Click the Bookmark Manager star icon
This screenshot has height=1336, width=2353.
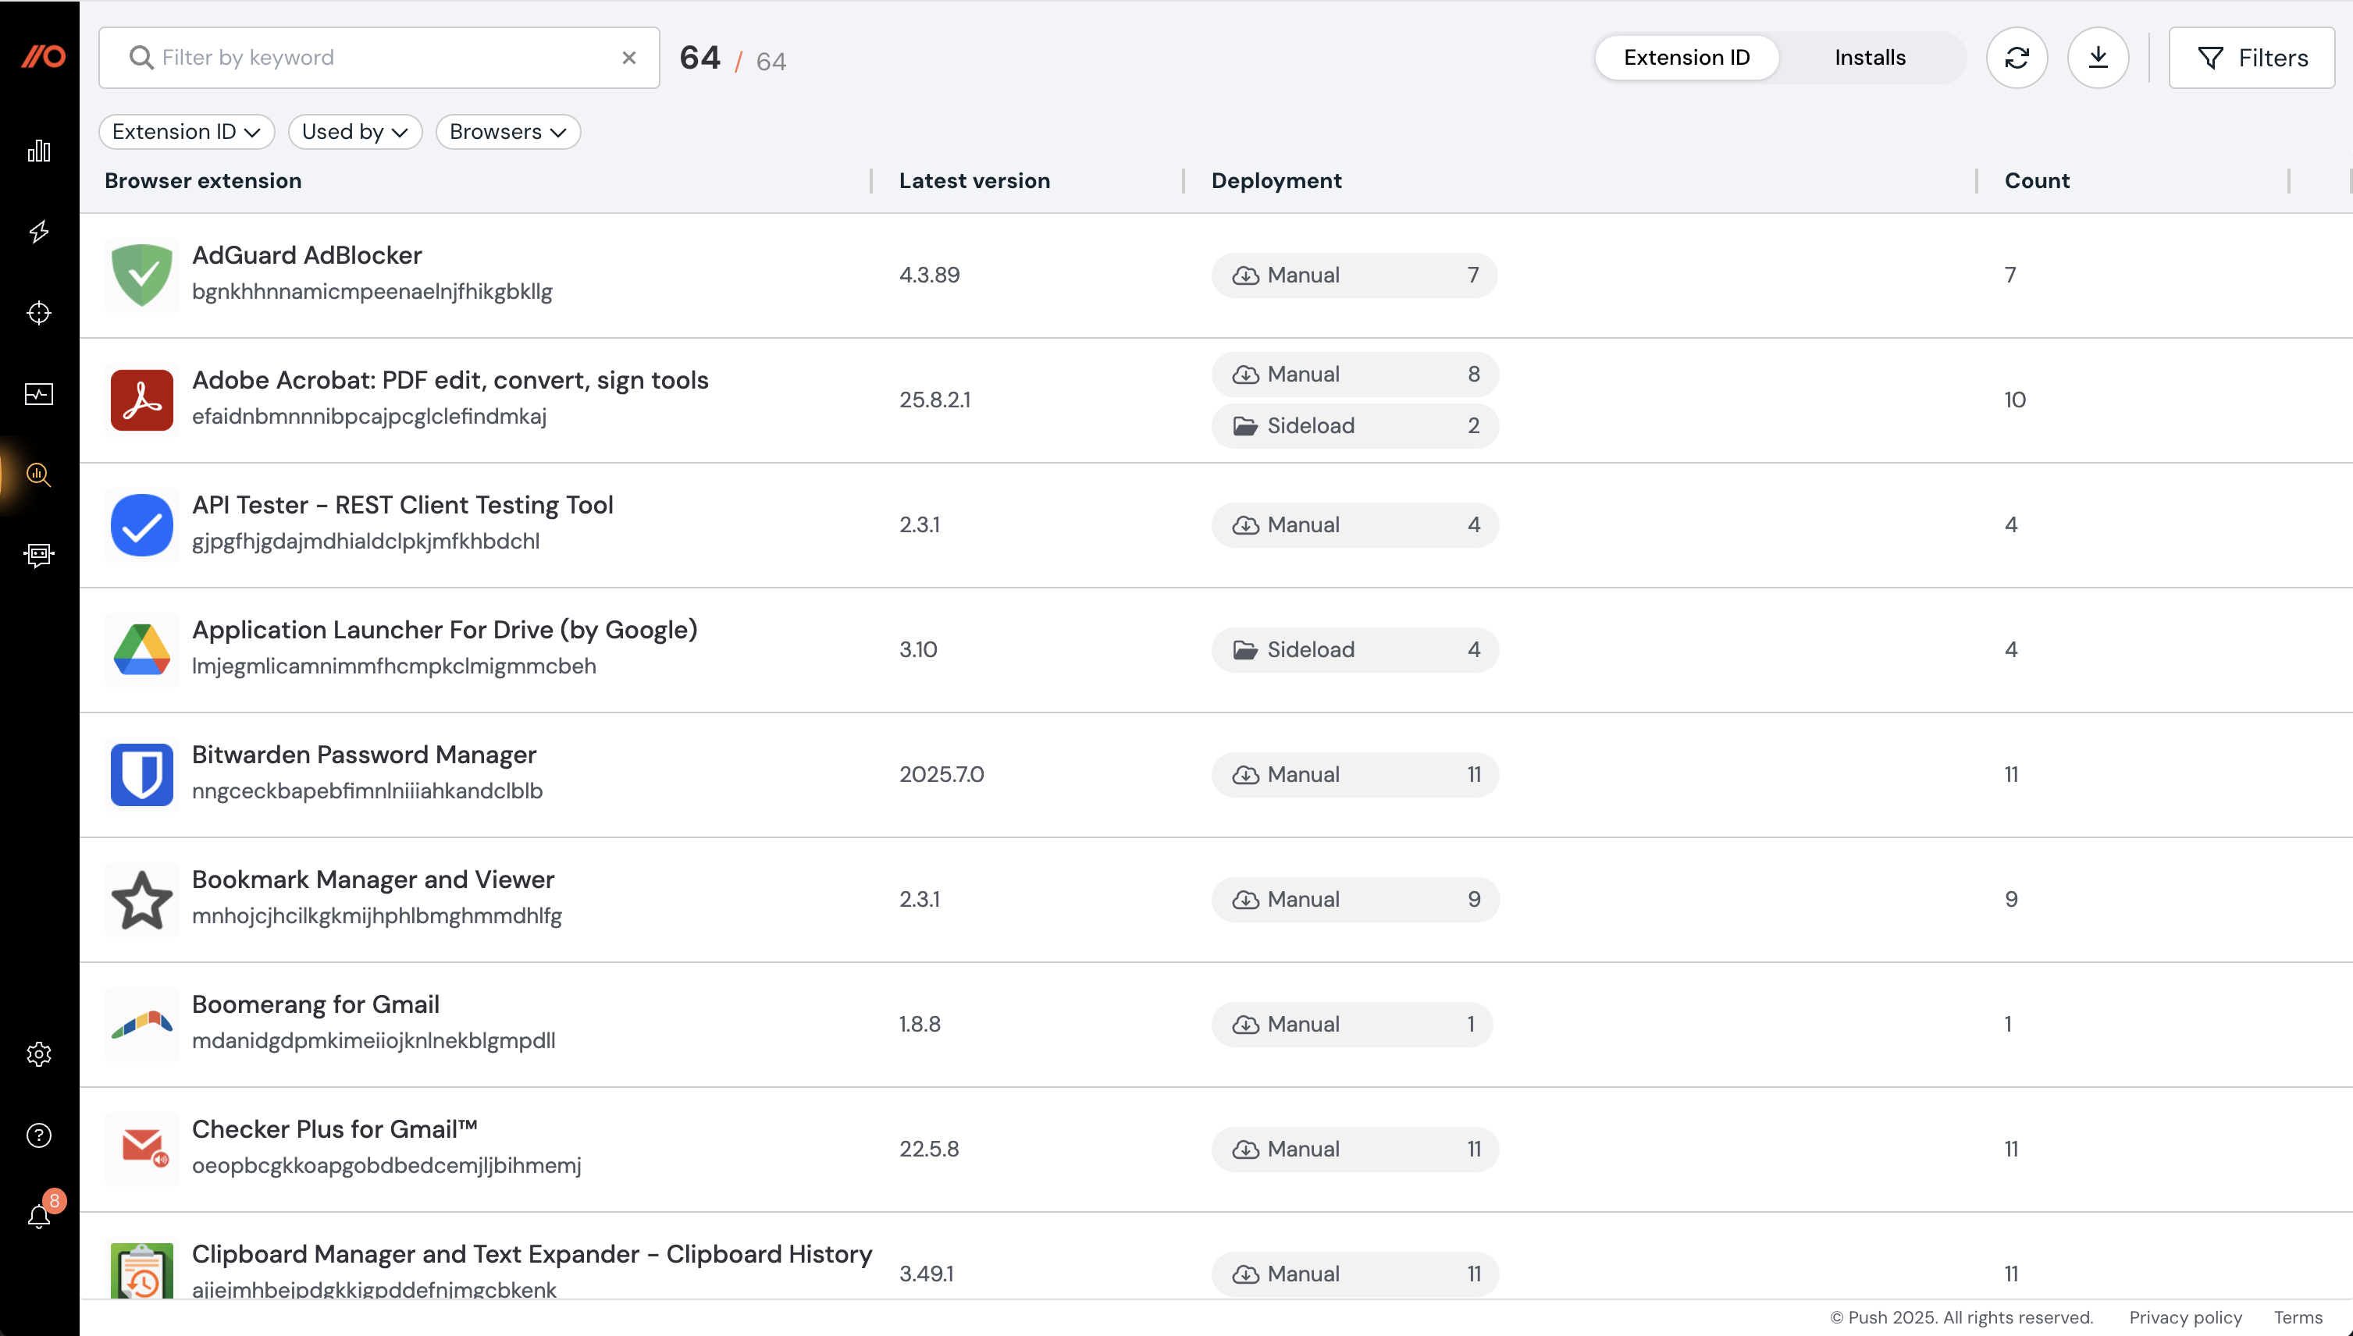(x=141, y=899)
